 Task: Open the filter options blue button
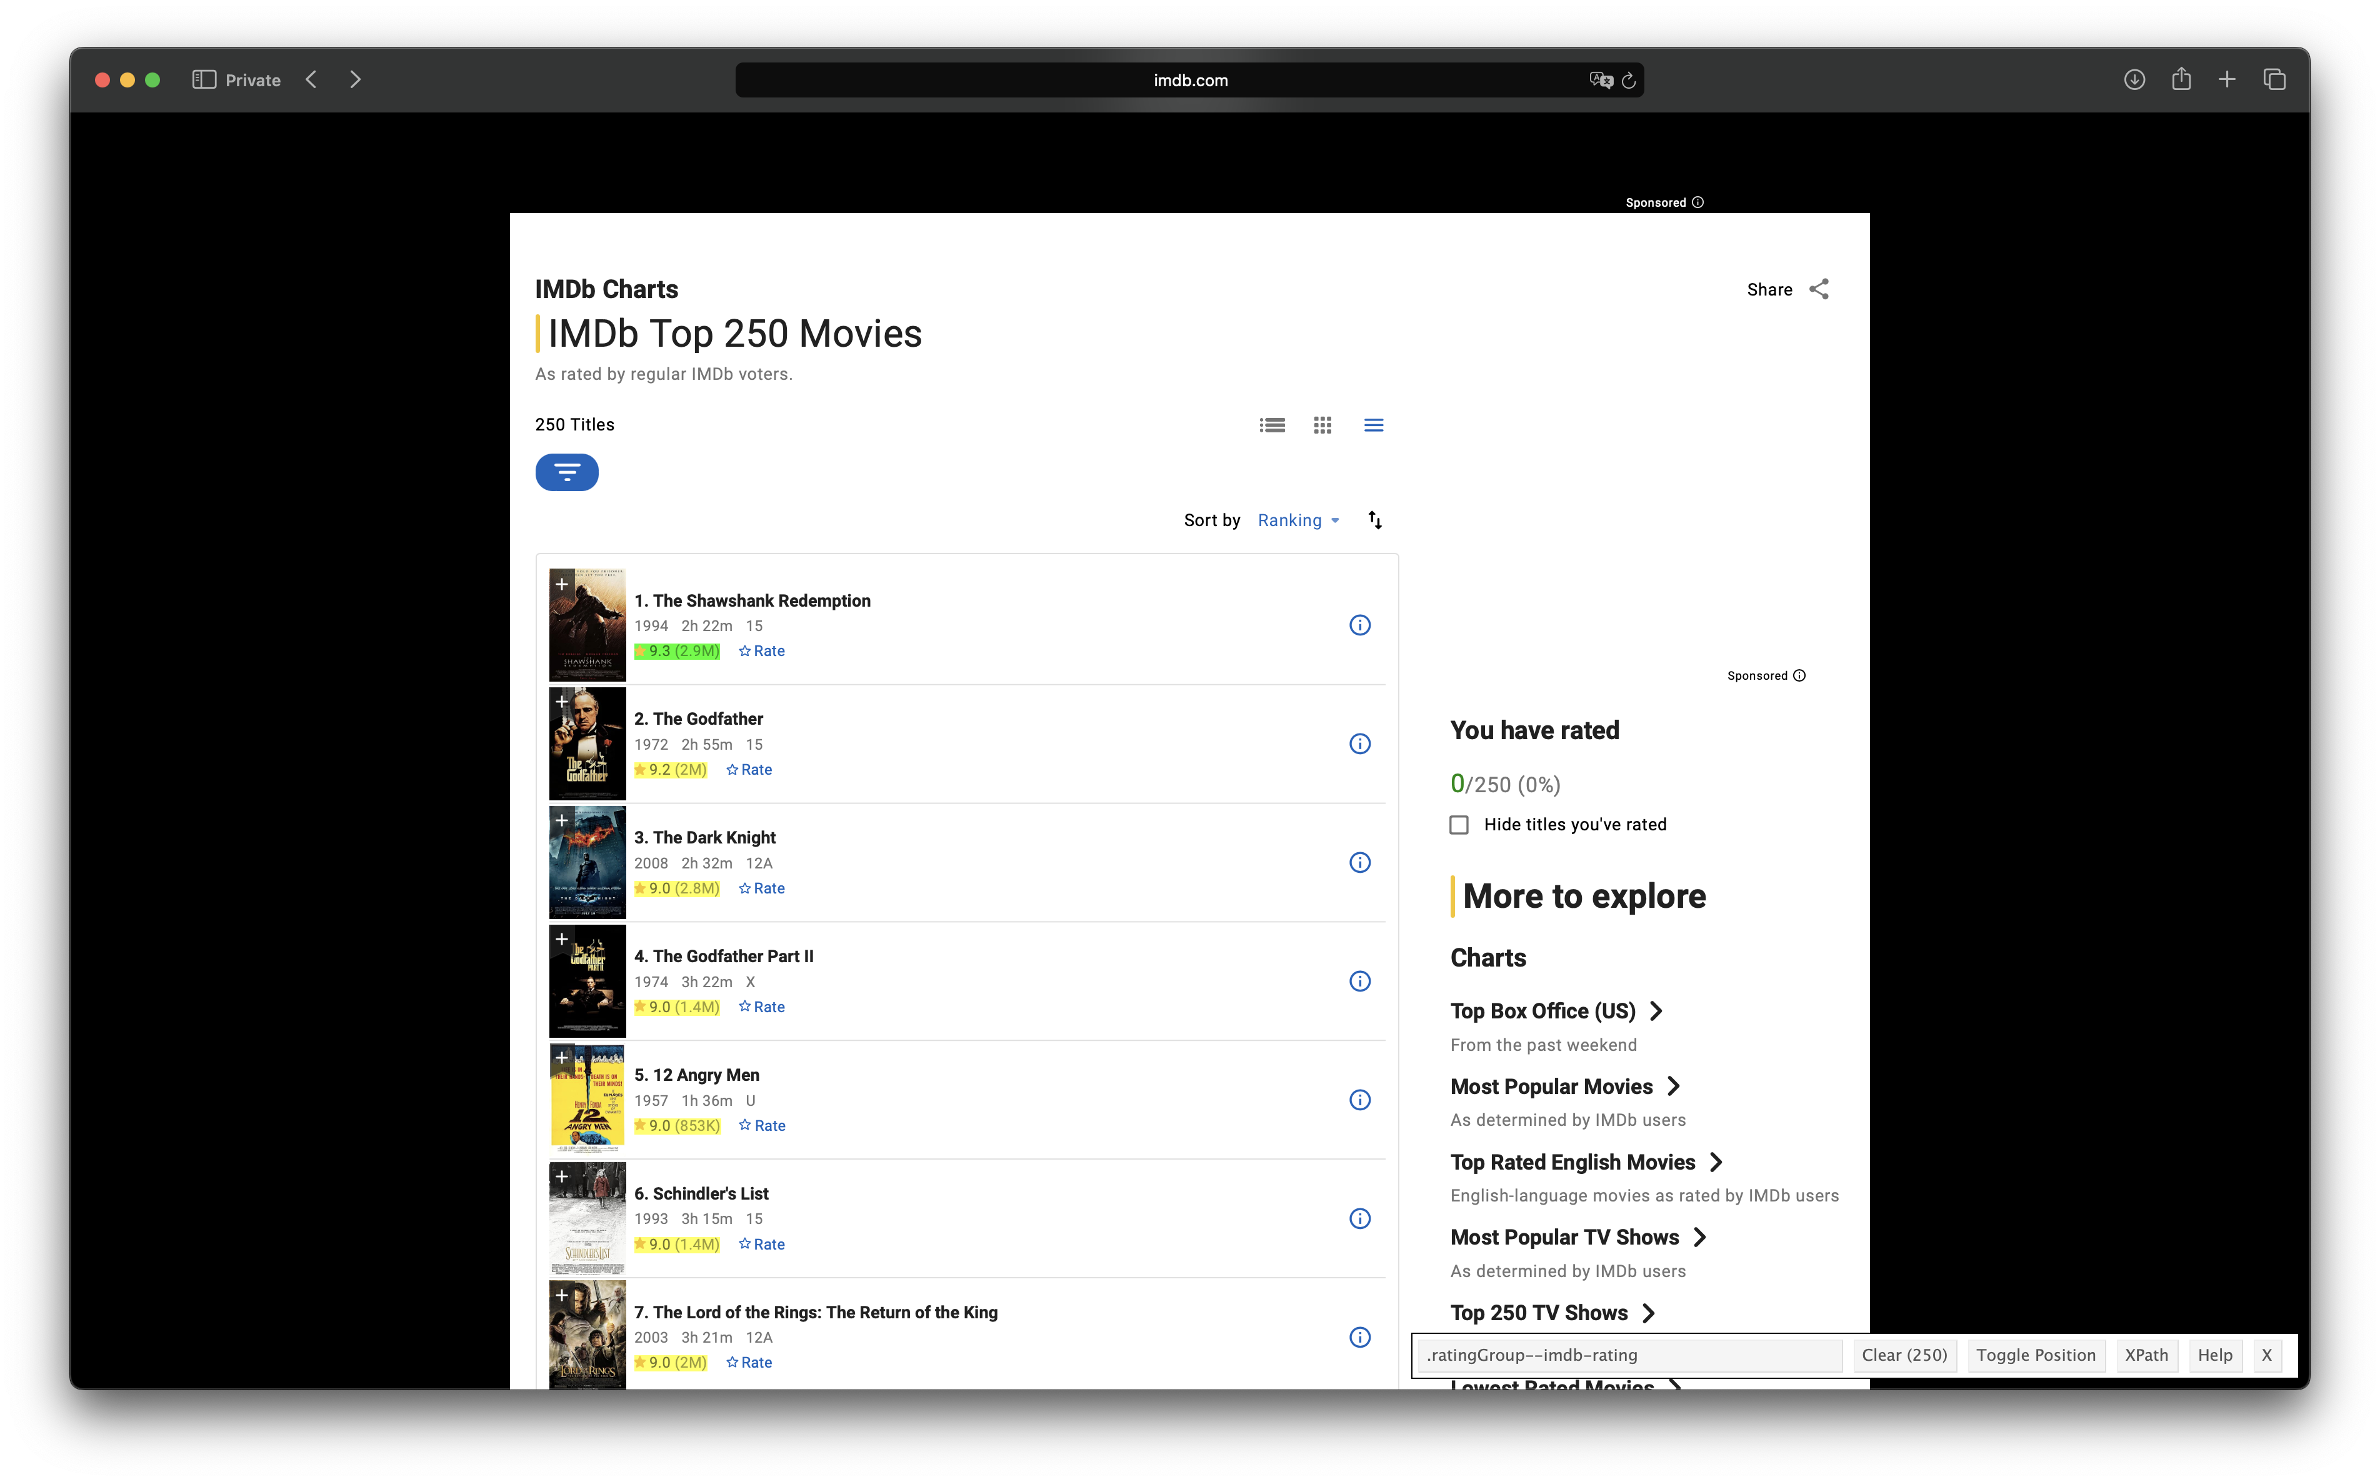click(567, 472)
